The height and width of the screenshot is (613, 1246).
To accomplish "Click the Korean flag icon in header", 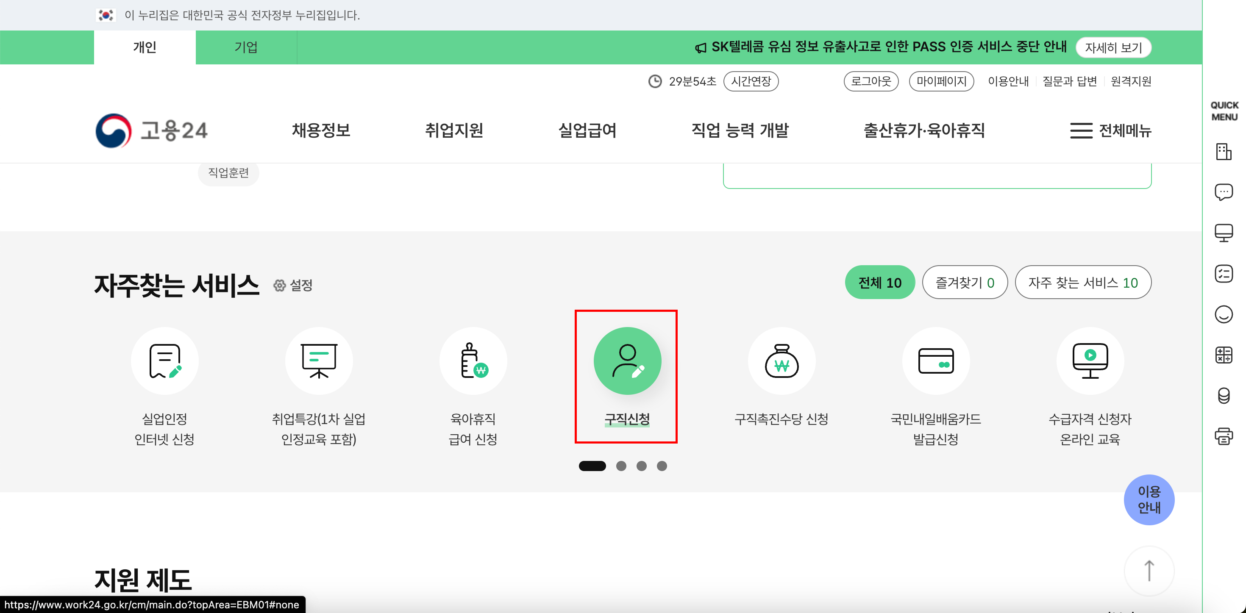I will [106, 16].
